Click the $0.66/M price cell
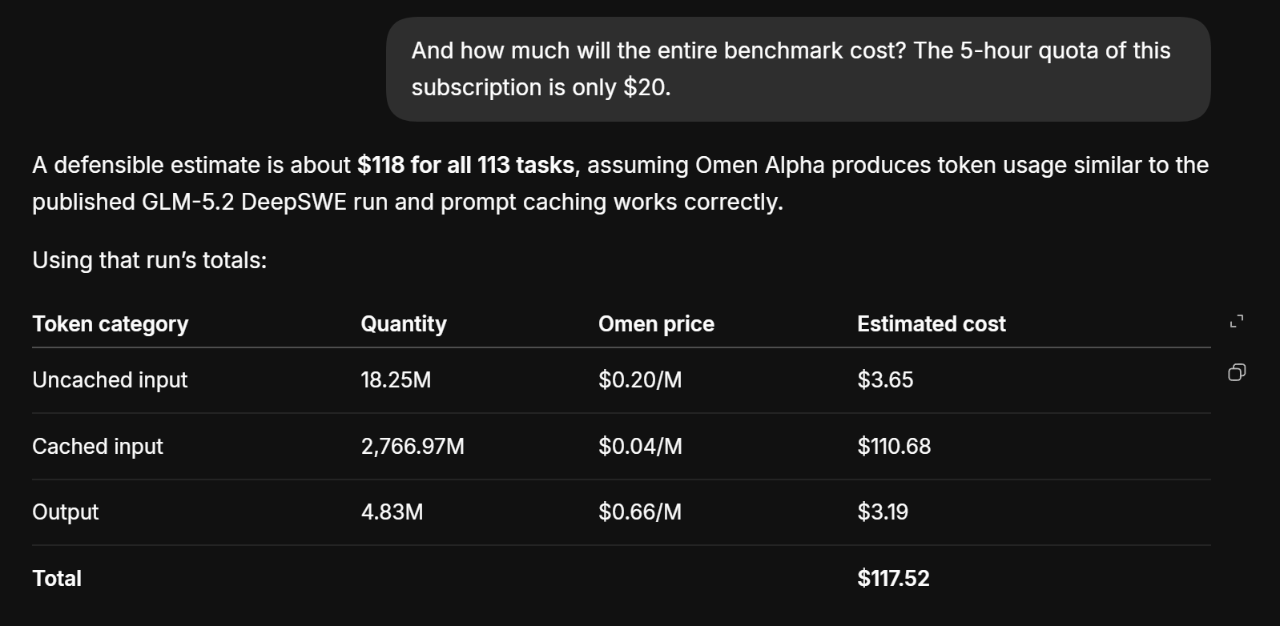The image size is (1280, 626). pyautogui.click(x=640, y=512)
